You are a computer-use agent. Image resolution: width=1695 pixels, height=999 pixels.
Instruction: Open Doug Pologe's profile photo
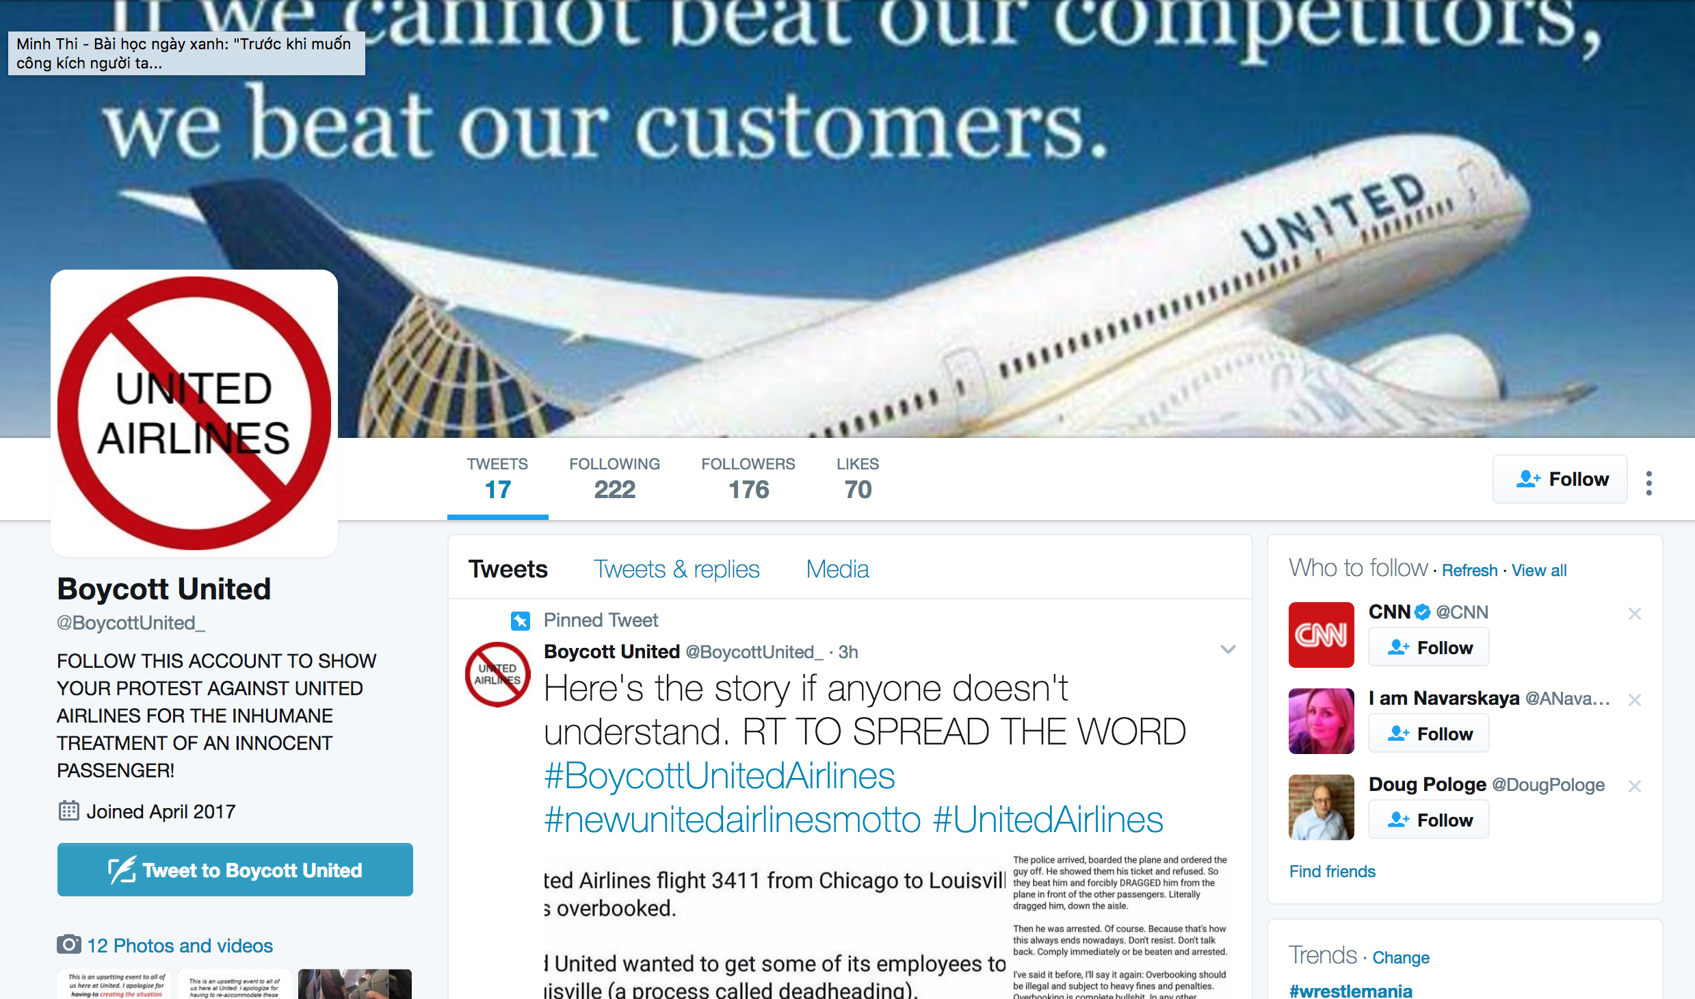coord(1321,807)
